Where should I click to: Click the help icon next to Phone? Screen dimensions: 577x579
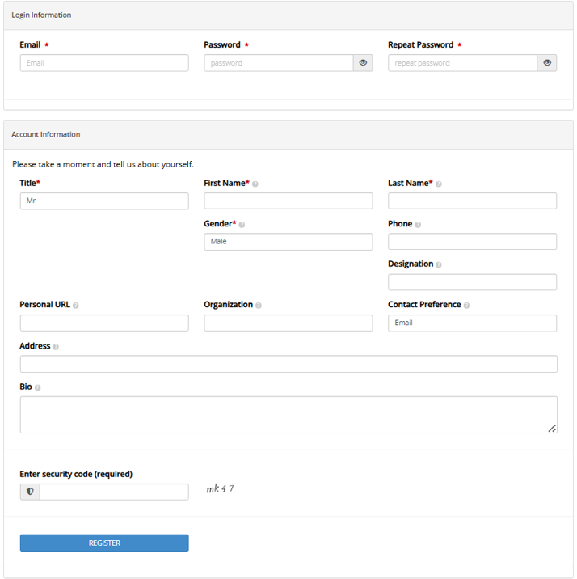pyautogui.click(x=418, y=225)
